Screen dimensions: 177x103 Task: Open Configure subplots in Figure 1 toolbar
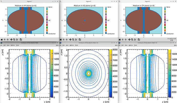tap(17, 39)
